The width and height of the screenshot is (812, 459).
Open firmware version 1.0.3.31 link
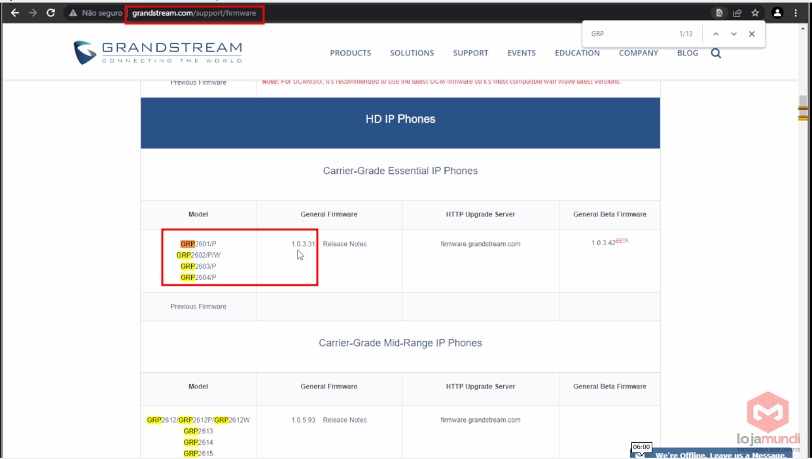pyautogui.click(x=303, y=244)
